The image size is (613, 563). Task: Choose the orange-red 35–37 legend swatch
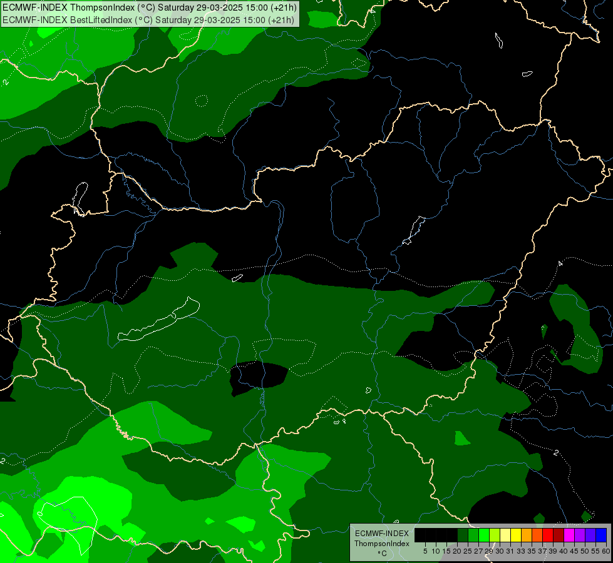click(x=537, y=535)
